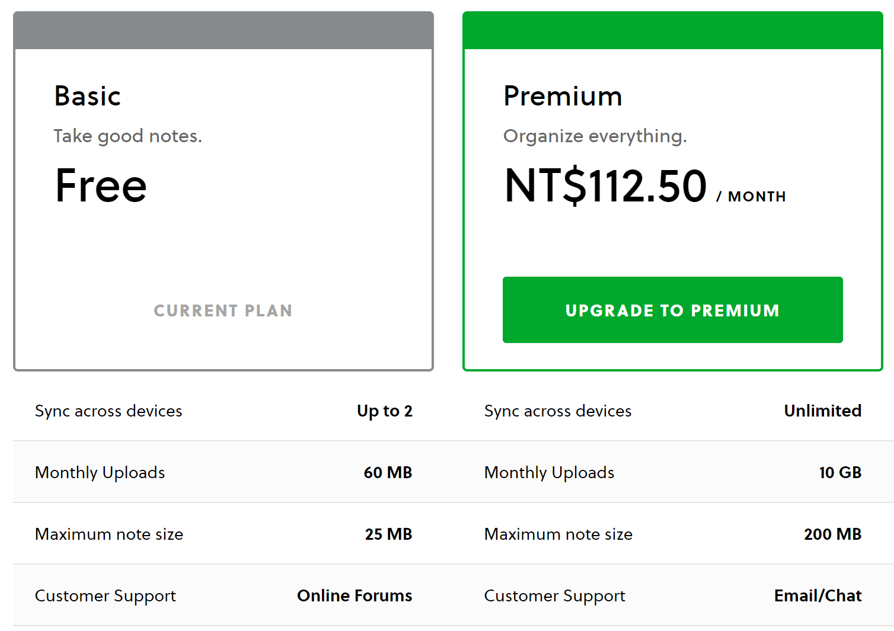894x631 pixels.
Task: Click the Free price text
Action: [101, 185]
